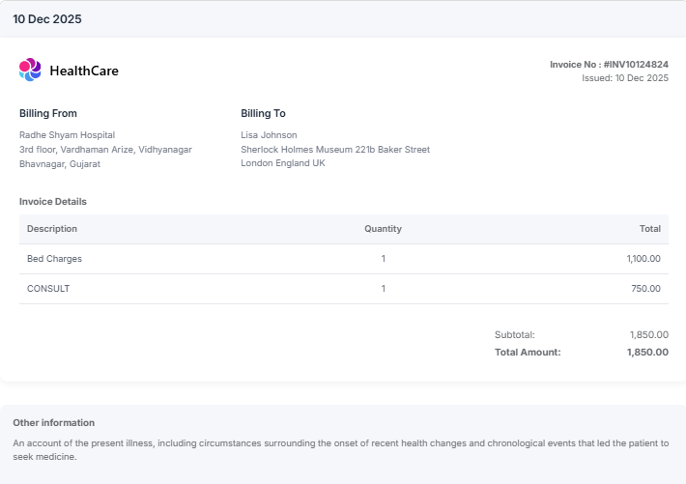Click the Sherlock Holmes Museum address line
686x484 pixels.
[x=334, y=150]
